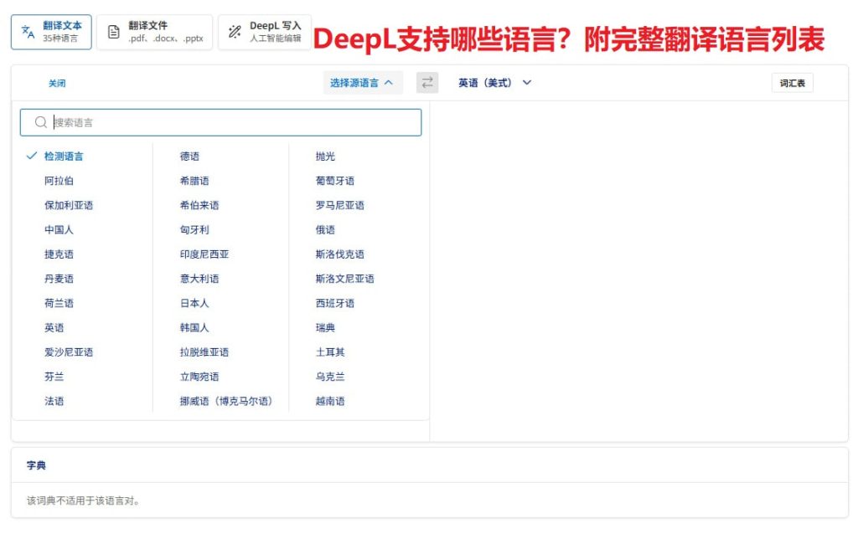Pick 爱沙尼亚语 language
This screenshot has height=534, width=858.
(x=69, y=352)
